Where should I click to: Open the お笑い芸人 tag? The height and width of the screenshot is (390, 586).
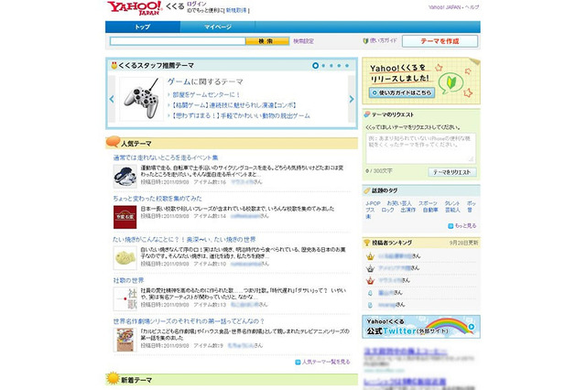tap(399, 203)
